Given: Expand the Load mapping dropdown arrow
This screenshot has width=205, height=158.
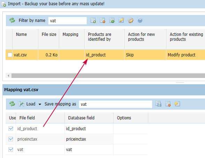Looking at the screenshot, I should pyautogui.click(x=40, y=104).
